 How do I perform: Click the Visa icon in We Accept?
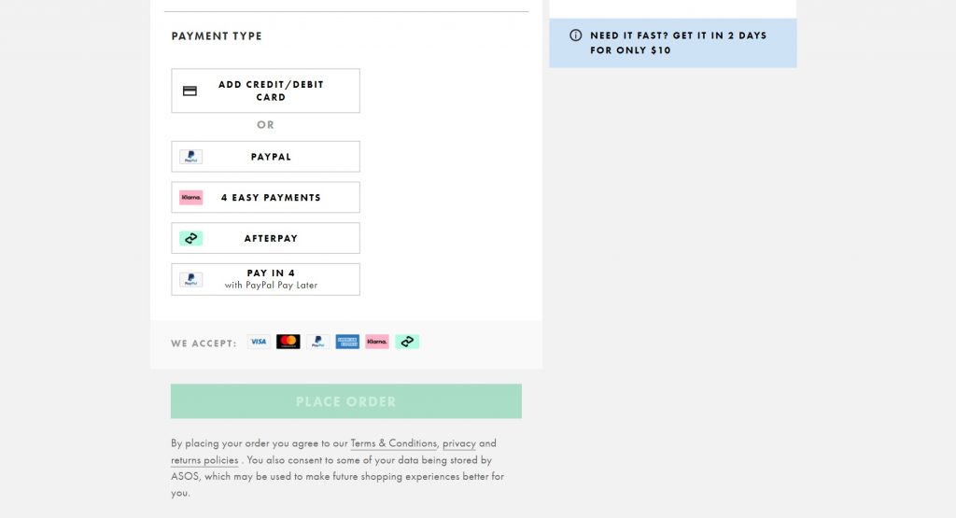coord(259,342)
